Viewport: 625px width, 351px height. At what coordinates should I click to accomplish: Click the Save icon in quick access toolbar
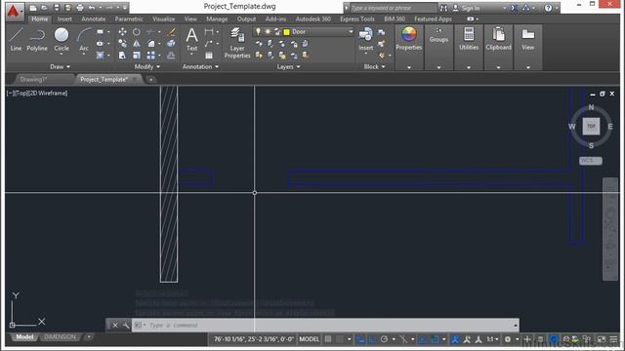click(x=57, y=8)
